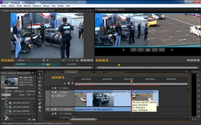Select the Hand tool in tools panel
The image size is (201, 125).
[40, 107]
